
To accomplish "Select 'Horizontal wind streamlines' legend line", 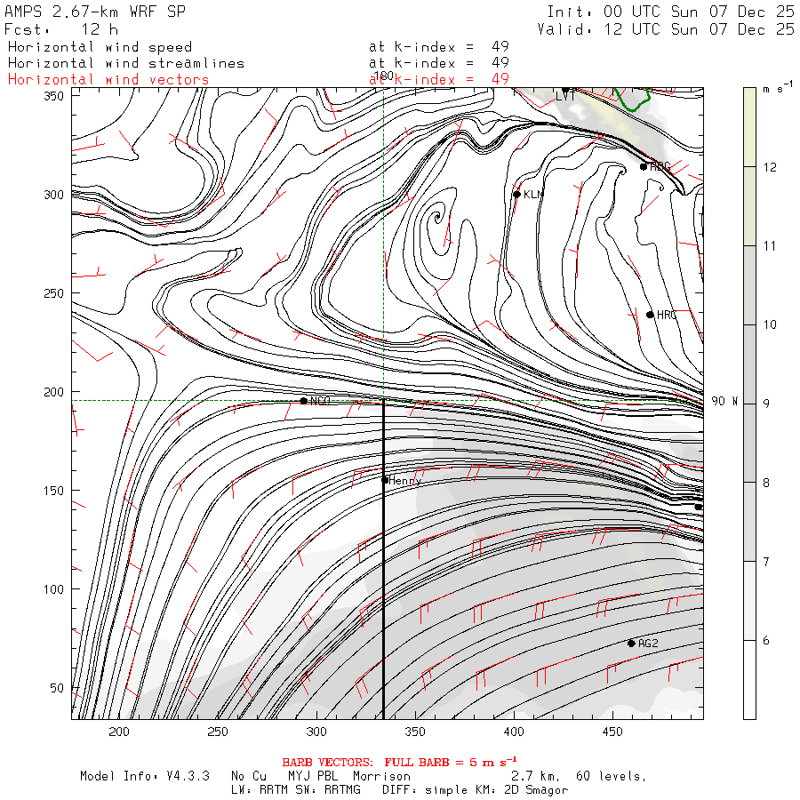I will click(x=126, y=63).
